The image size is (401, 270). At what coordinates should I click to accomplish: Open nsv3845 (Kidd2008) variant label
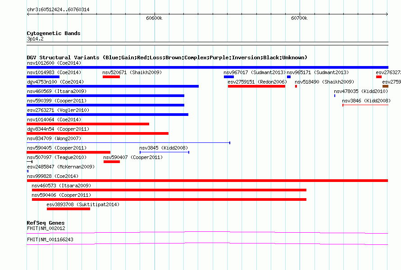point(164,148)
